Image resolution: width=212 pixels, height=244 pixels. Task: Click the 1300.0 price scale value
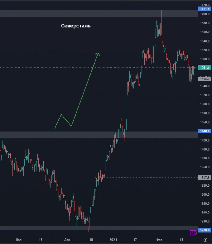tap(205, 194)
